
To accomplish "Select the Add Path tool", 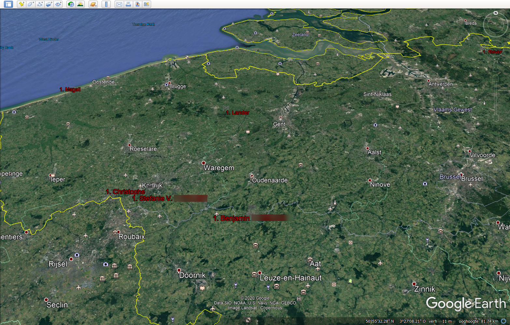I will [x=40, y=4].
